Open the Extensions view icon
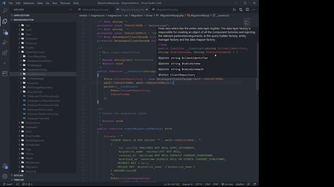The height and width of the screenshot is (187, 334). click(5, 52)
